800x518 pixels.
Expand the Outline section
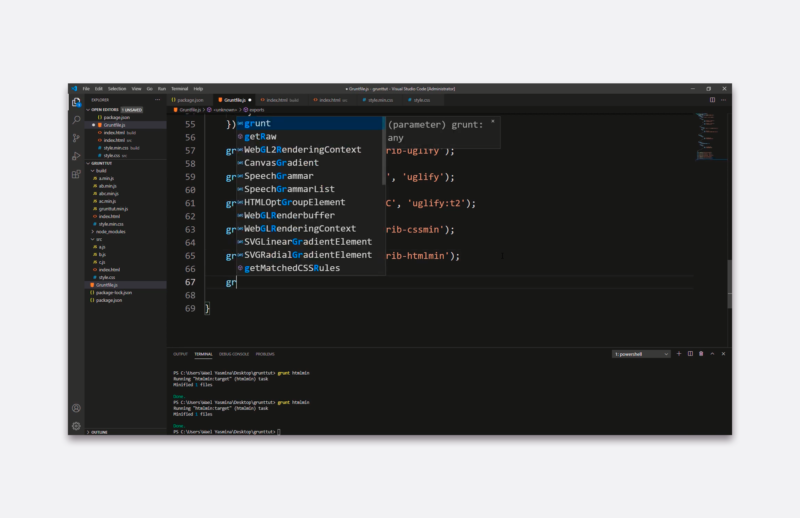pyautogui.click(x=99, y=432)
